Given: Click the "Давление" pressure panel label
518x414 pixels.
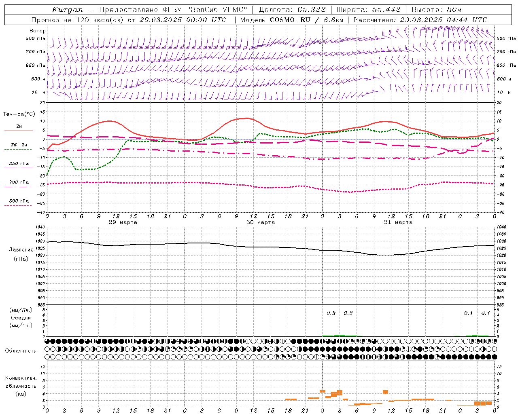Looking at the screenshot, I should point(21,250).
